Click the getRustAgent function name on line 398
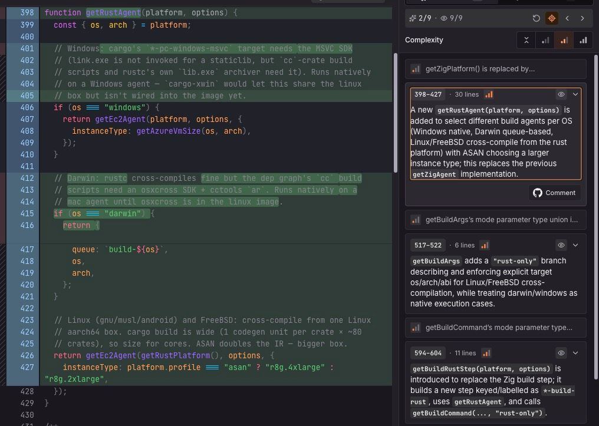This screenshot has width=599, height=426. point(113,12)
